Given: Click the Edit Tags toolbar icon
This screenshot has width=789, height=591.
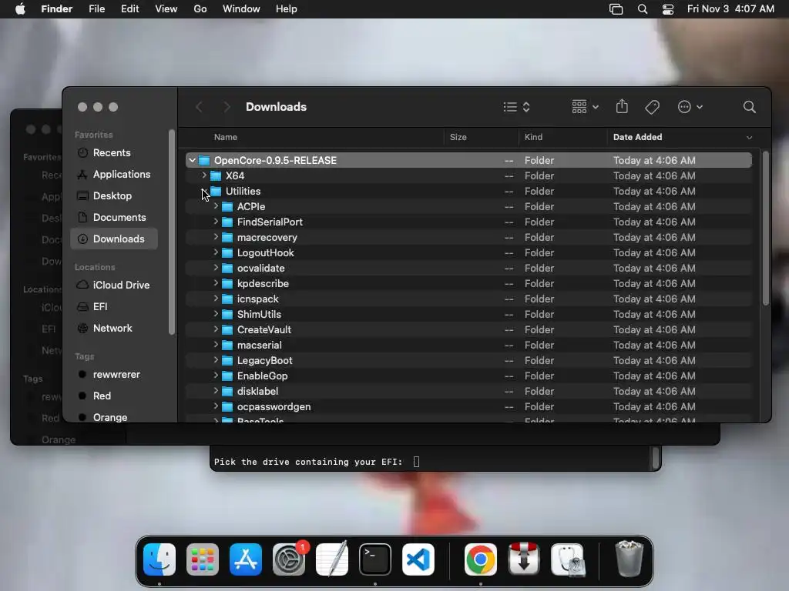Looking at the screenshot, I should point(652,107).
